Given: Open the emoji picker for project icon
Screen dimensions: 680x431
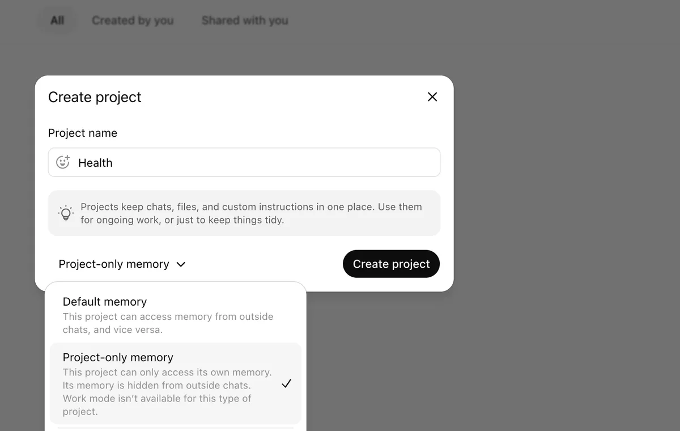Looking at the screenshot, I should pyautogui.click(x=63, y=162).
